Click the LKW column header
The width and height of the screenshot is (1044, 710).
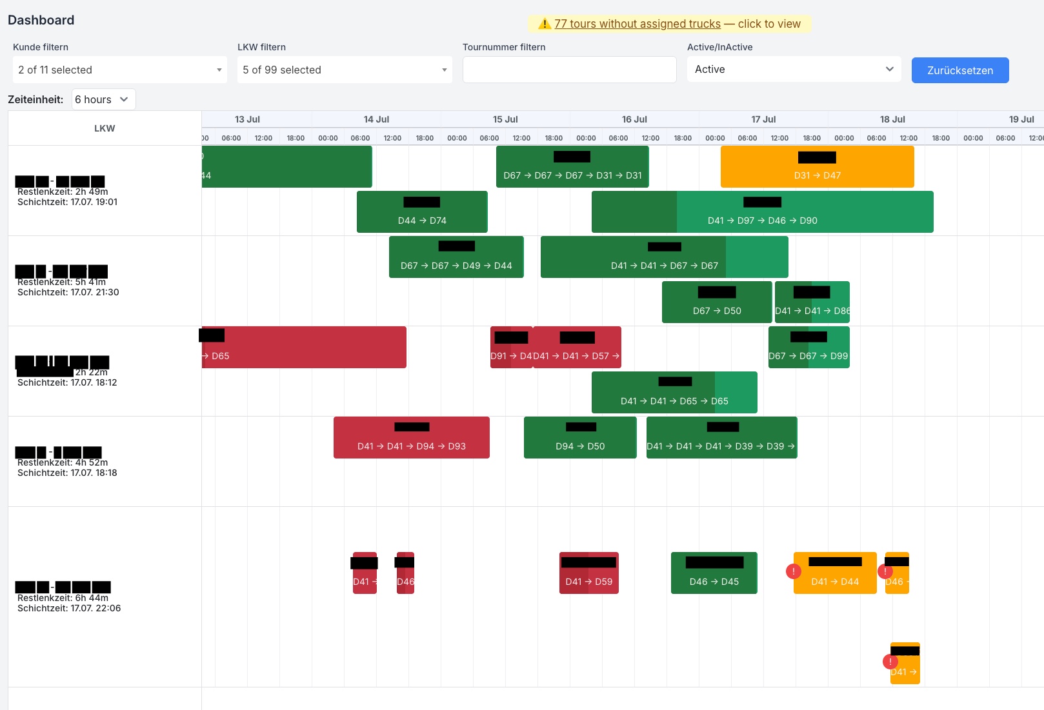[x=105, y=128]
